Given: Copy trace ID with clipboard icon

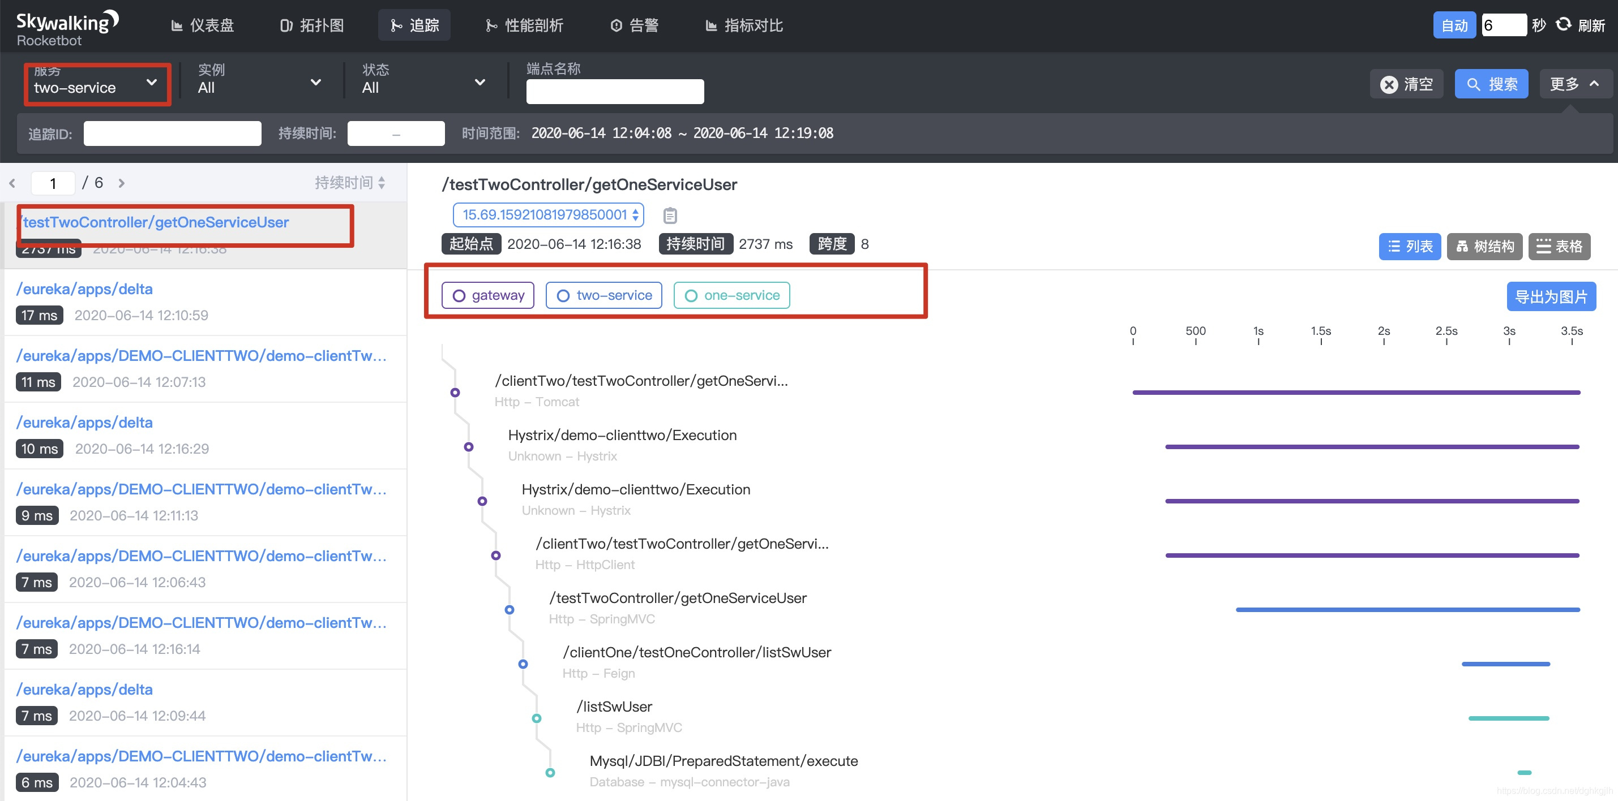Looking at the screenshot, I should click(670, 216).
